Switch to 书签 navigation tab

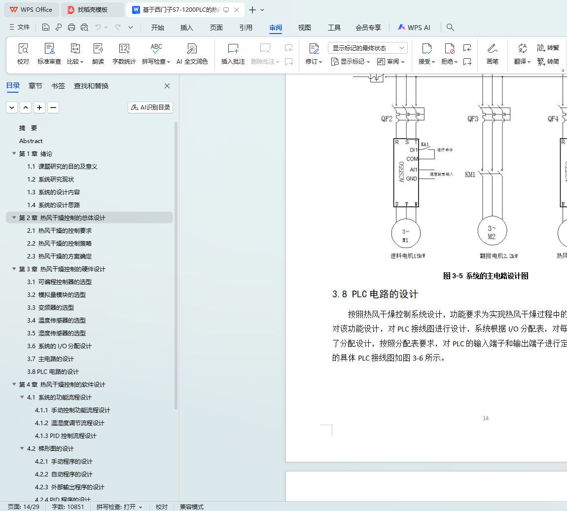click(x=58, y=86)
